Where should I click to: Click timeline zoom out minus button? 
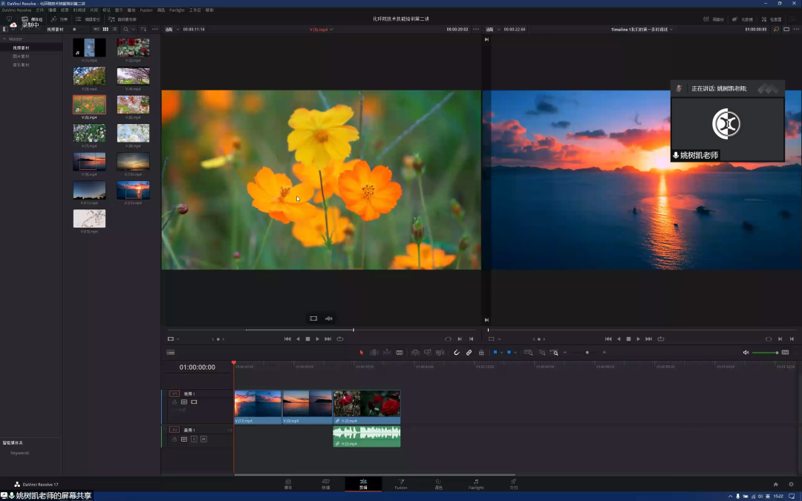tap(565, 353)
